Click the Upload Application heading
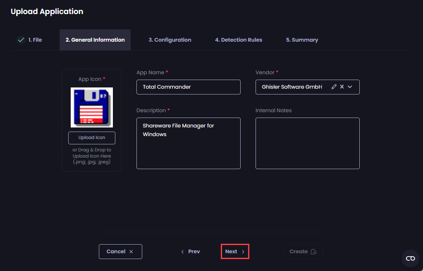The width and height of the screenshot is (423, 271). [47, 12]
